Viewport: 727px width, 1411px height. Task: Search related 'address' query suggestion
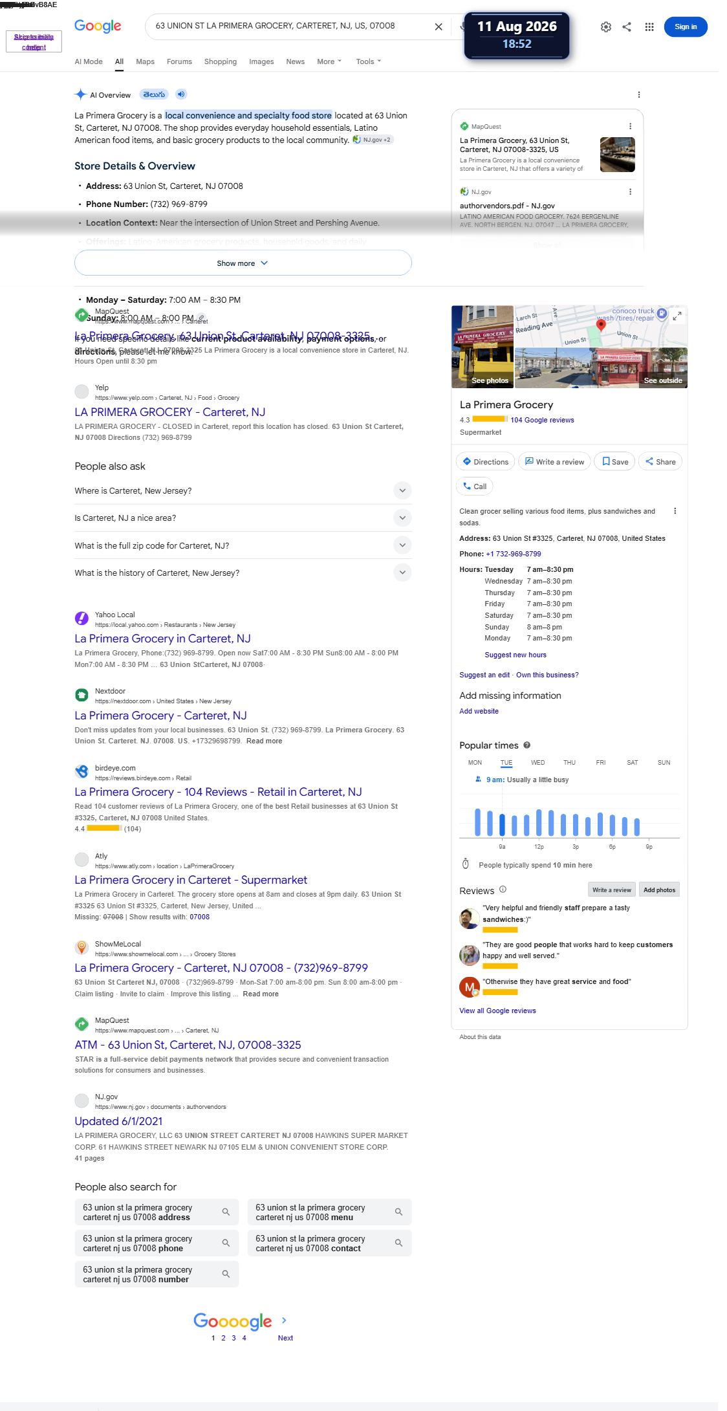coord(157,1212)
